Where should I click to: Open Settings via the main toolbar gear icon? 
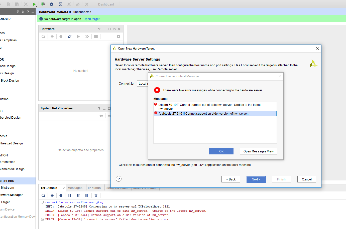tap(52, 4)
